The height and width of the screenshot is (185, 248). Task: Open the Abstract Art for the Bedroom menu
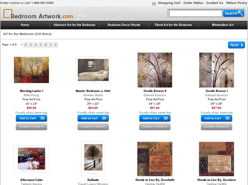click(74, 25)
